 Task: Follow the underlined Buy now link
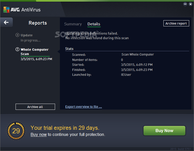[x=38, y=135]
